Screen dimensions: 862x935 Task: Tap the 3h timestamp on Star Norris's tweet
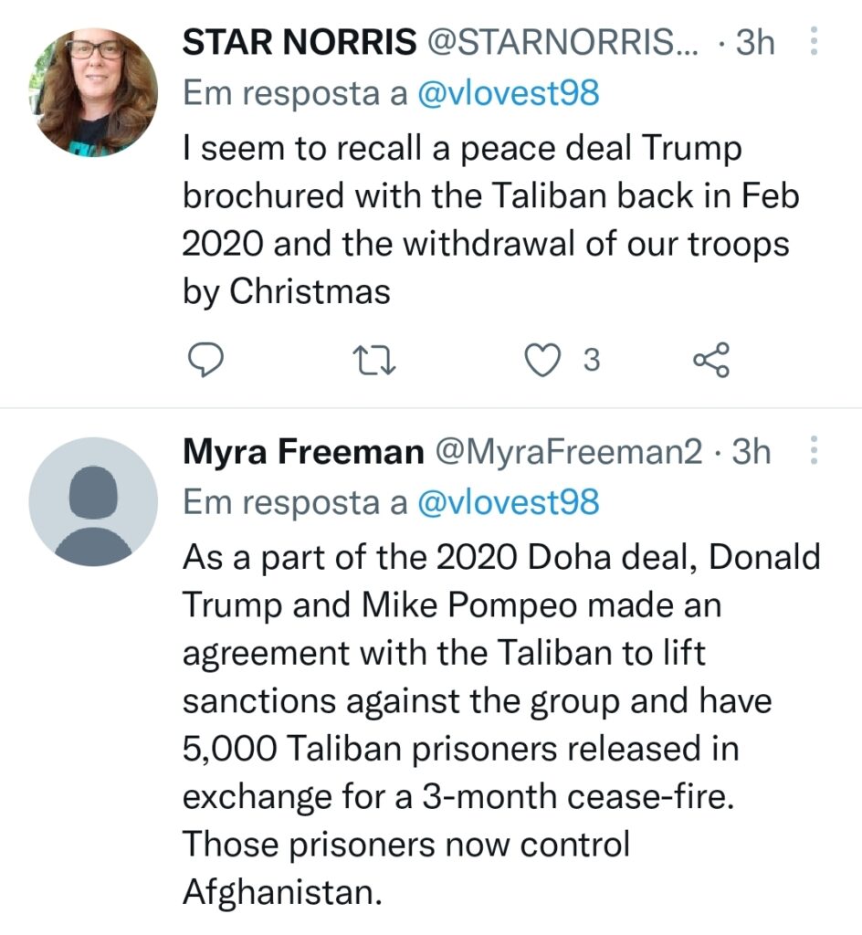755,43
